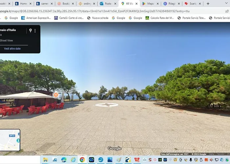Close the 'Home' Booking tab
Image resolution: width=230 pixels, height=164 pixels.
pyautogui.click(x=31, y=4)
